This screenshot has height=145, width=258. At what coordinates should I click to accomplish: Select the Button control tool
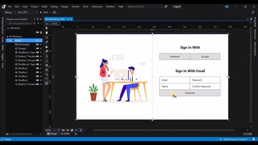coord(47,75)
